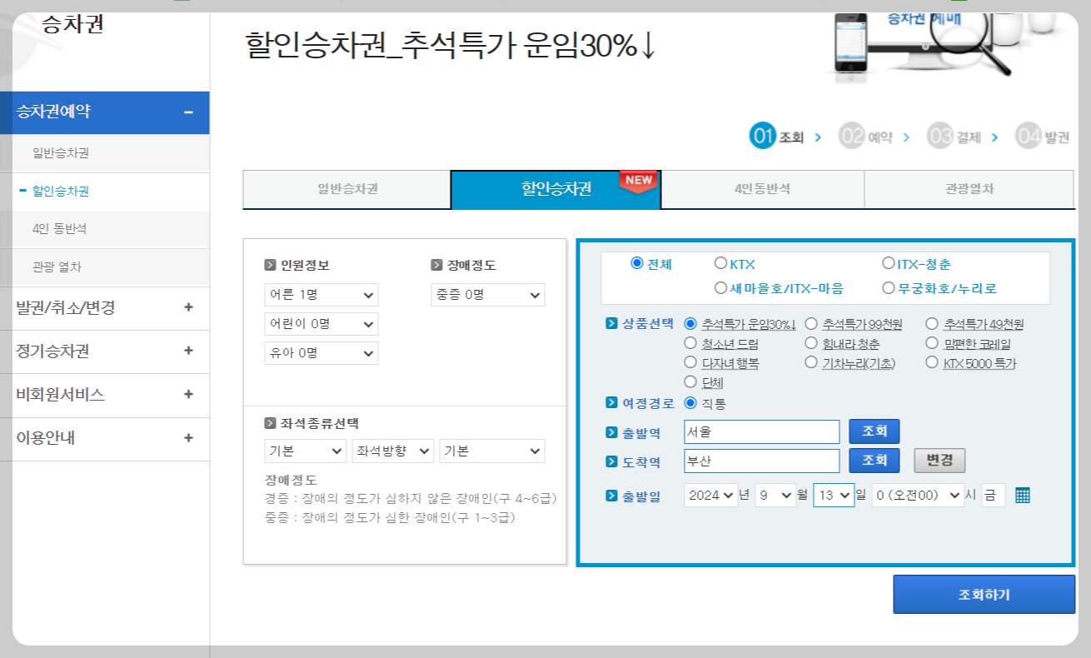Image resolution: width=1091 pixels, height=658 pixels.
Task: Collapse 승차권예약 menu with minus icon
Action: coord(188,112)
